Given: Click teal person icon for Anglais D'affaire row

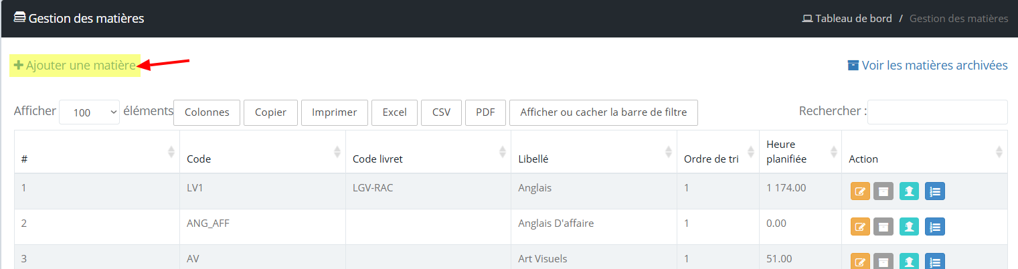Looking at the screenshot, I should 909,227.
